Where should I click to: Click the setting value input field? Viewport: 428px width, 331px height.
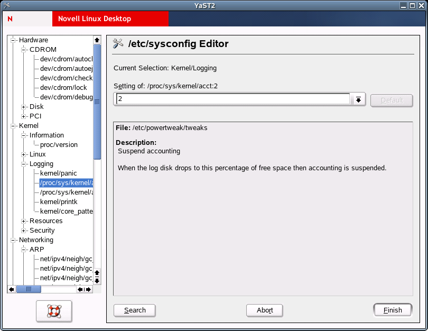(233, 99)
